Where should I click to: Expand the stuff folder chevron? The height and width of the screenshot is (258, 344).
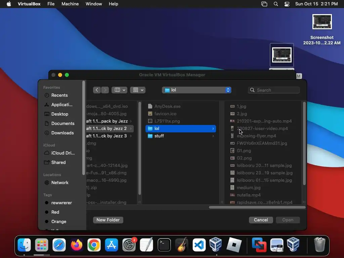(213, 136)
